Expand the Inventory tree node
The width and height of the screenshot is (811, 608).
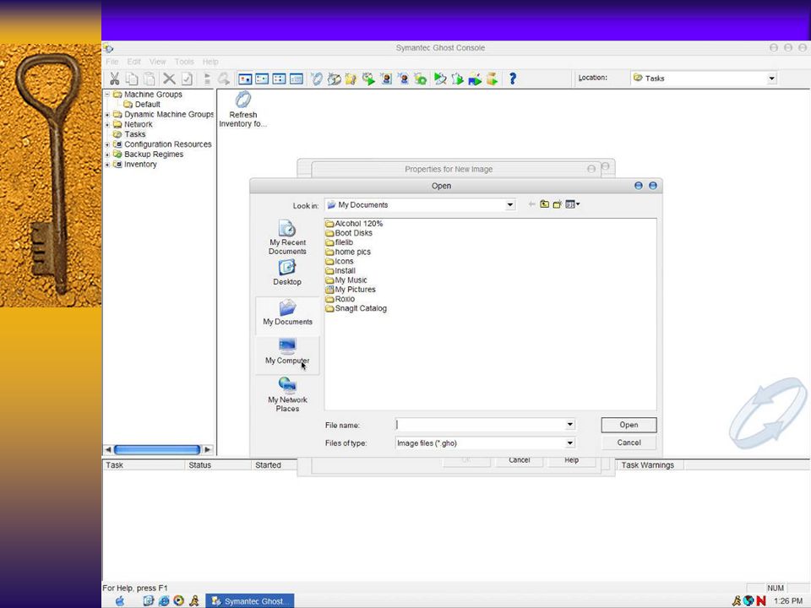pos(107,165)
